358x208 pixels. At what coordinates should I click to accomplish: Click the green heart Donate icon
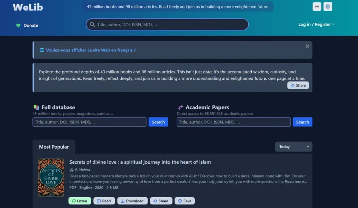[17, 25]
